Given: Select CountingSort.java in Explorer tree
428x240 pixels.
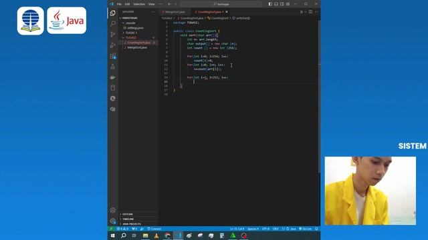Looking at the screenshot, I should pos(138,43).
